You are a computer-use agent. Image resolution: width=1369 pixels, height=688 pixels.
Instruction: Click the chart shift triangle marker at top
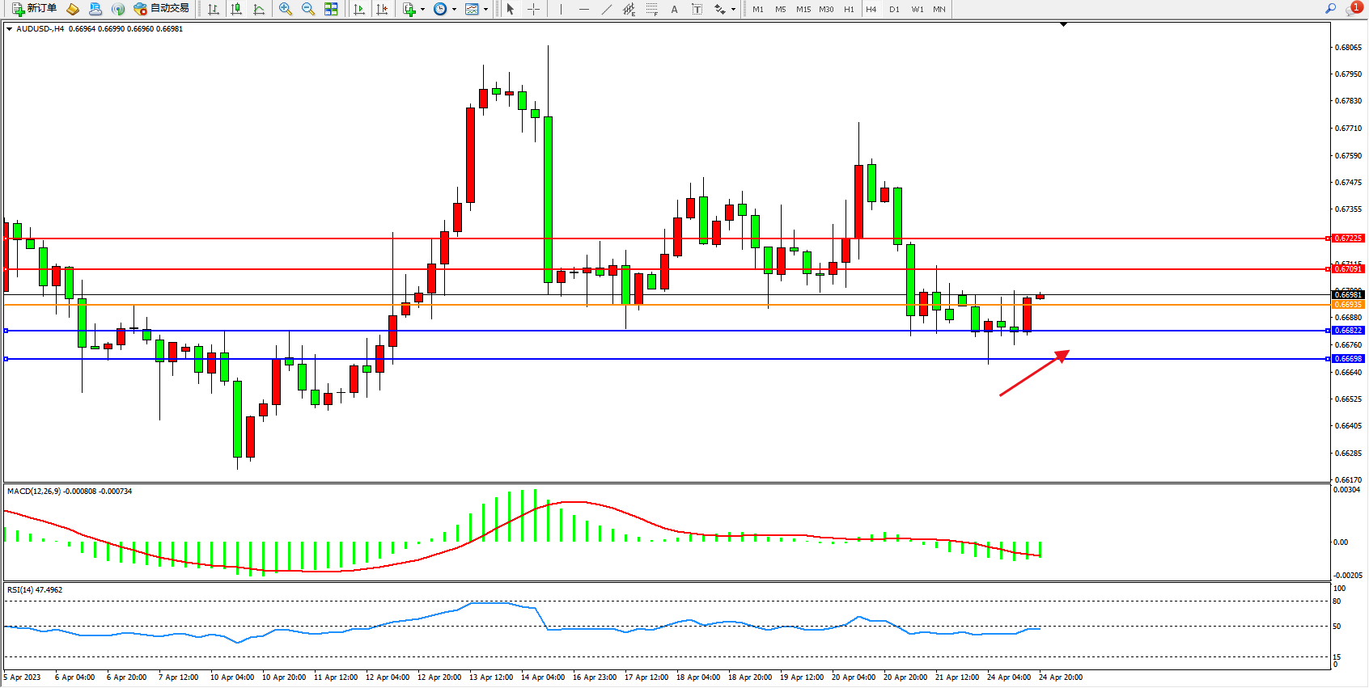pyautogui.click(x=1063, y=25)
